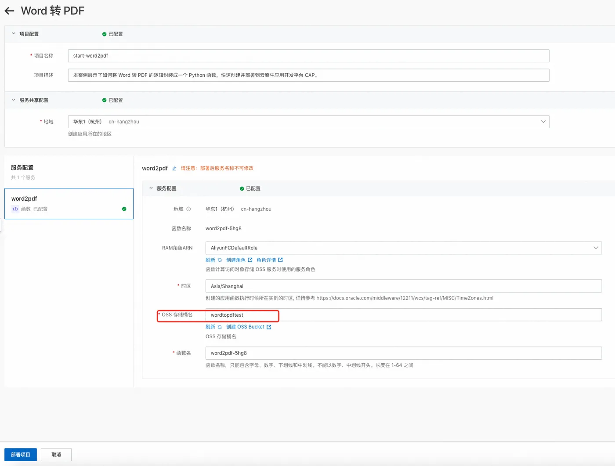Image resolution: width=615 pixels, height=466 pixels.
Task: Edit the 时区 field Asia/Shanghai
Action: (403, 286)
